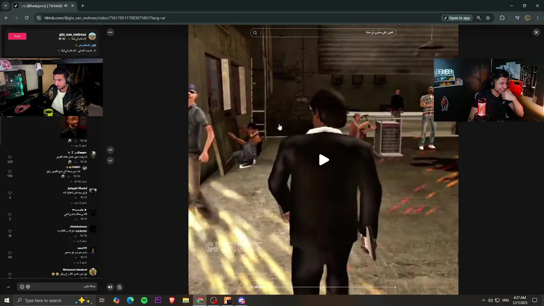Expand the 3 replies under the 6-like comment
The width and height of the screenshot is (544, 306).
click(x=79, y=203)
